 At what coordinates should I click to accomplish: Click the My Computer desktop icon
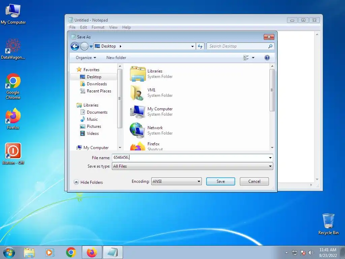tap(13, 14)
